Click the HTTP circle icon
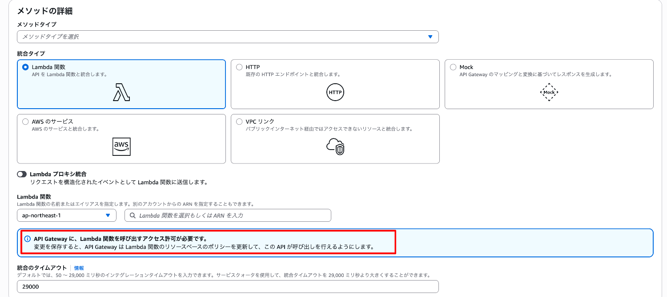The width and height of the screenshot is (667, 297). (335, 92)
